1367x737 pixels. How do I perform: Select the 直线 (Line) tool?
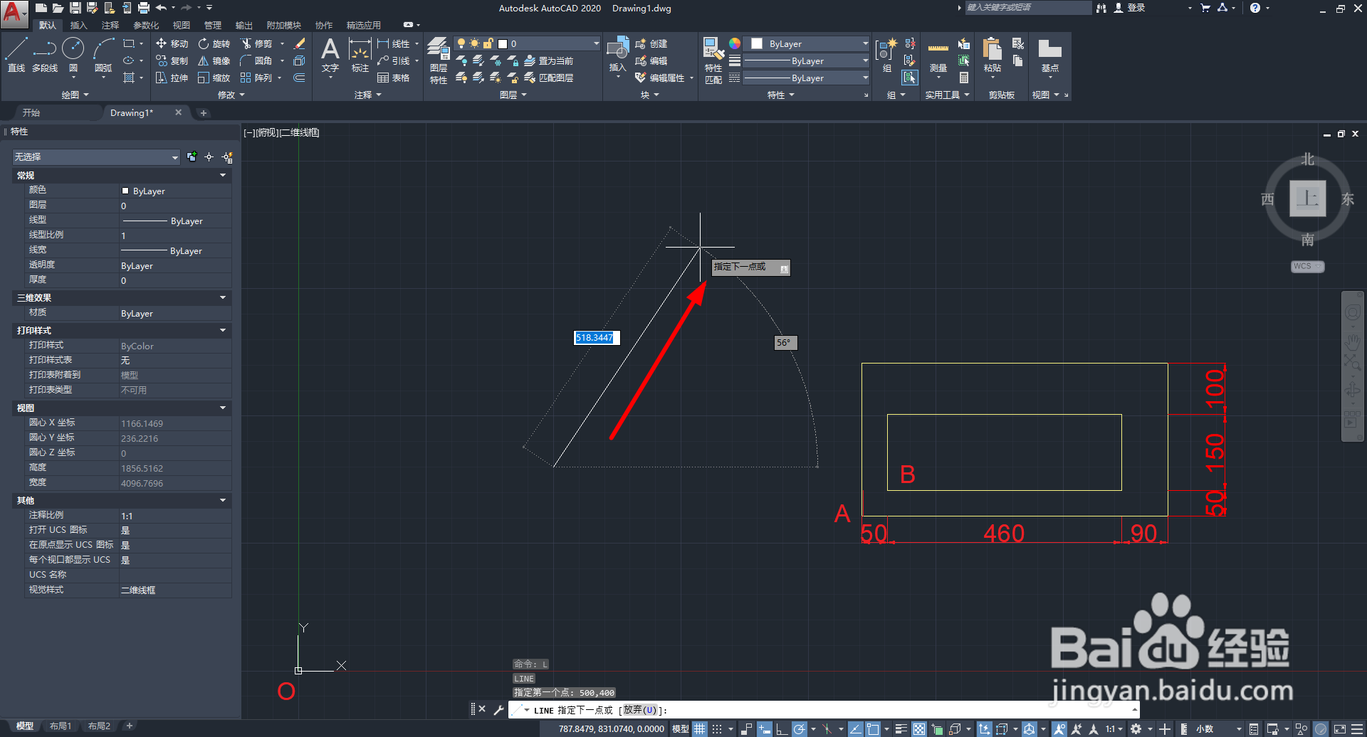pyautogui.click(x=16, y=55)
